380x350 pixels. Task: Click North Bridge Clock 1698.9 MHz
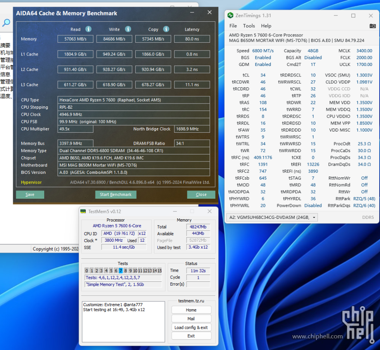click(x=192, y=129)
